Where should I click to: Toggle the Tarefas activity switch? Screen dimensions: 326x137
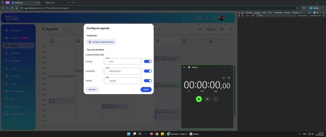click(x=148, y=81)
